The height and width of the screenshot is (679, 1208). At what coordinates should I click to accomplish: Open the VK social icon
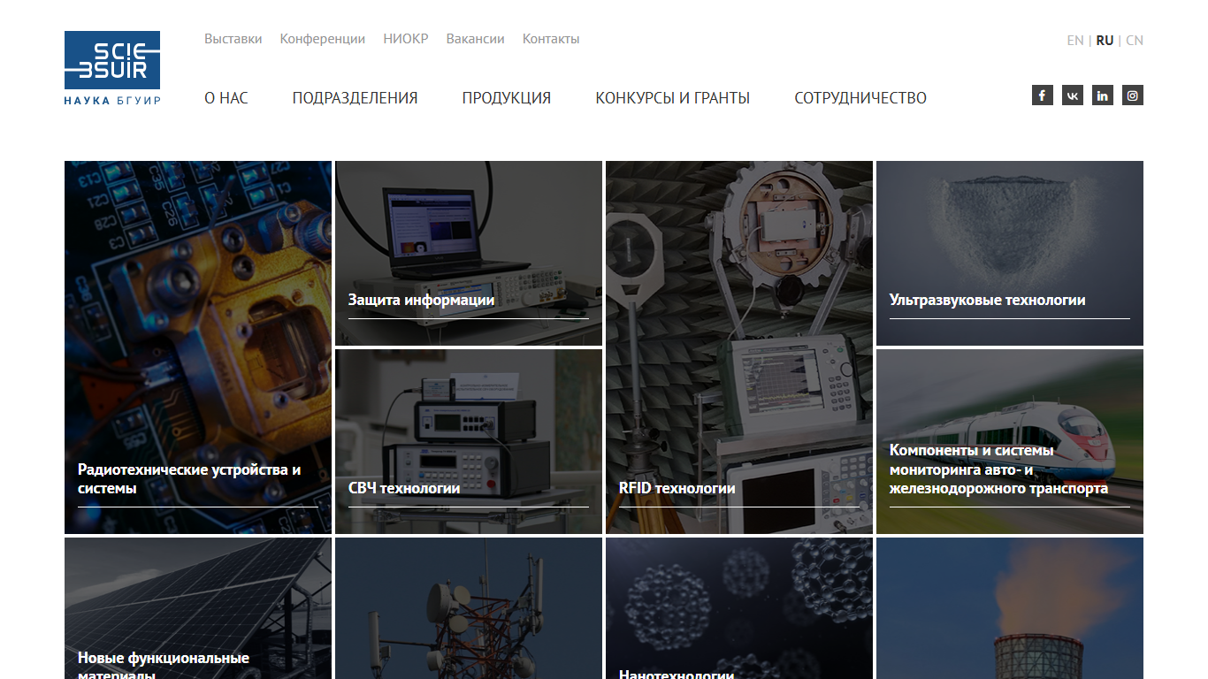pos(1073,95)
